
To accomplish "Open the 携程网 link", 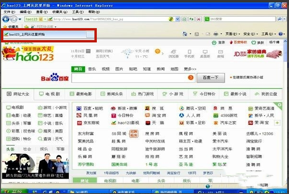I will tap(186, 133).
